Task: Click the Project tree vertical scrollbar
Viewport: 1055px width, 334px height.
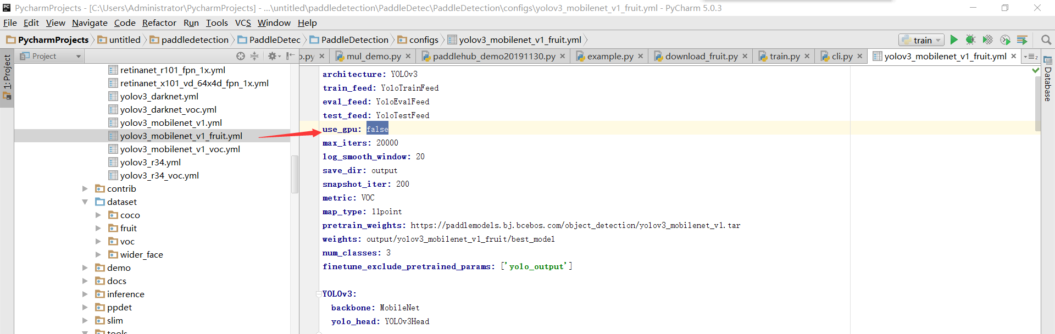Action: pos(295,174)
